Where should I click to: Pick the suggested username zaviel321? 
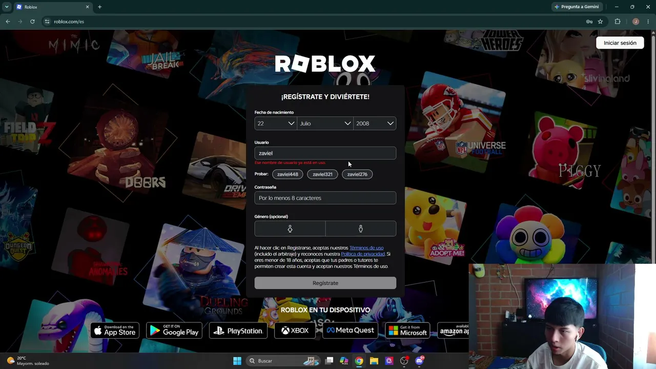point(322,174)
